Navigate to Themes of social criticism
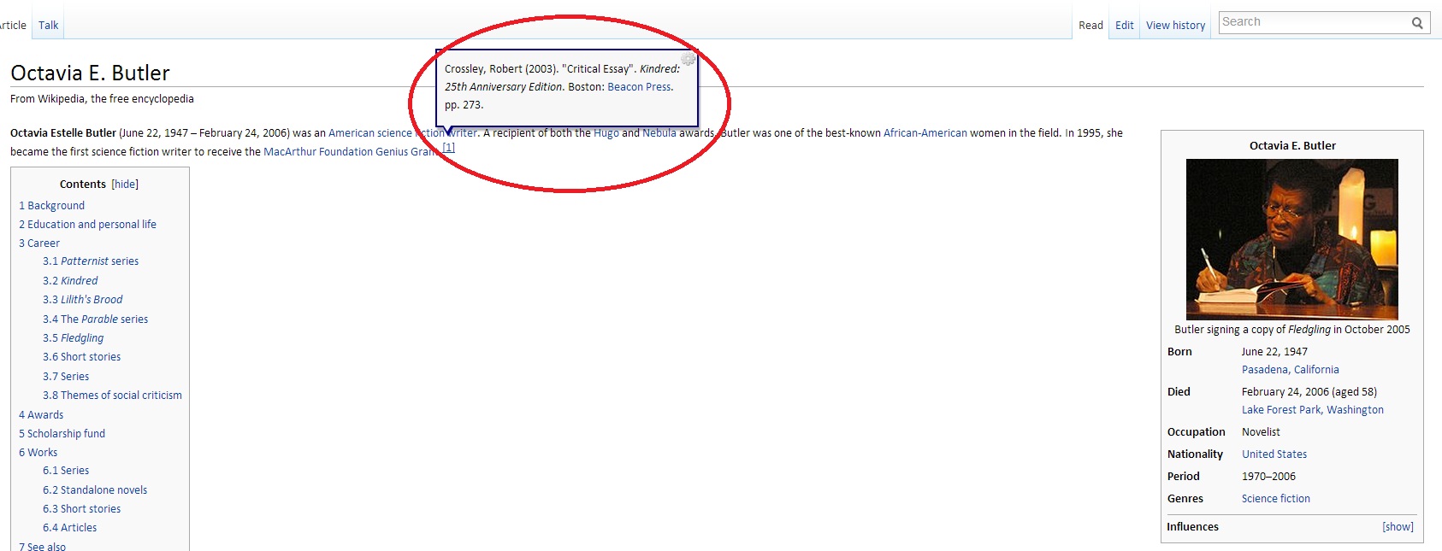Viewport: 1442px width, 551px height. click(x=113, y=396)
